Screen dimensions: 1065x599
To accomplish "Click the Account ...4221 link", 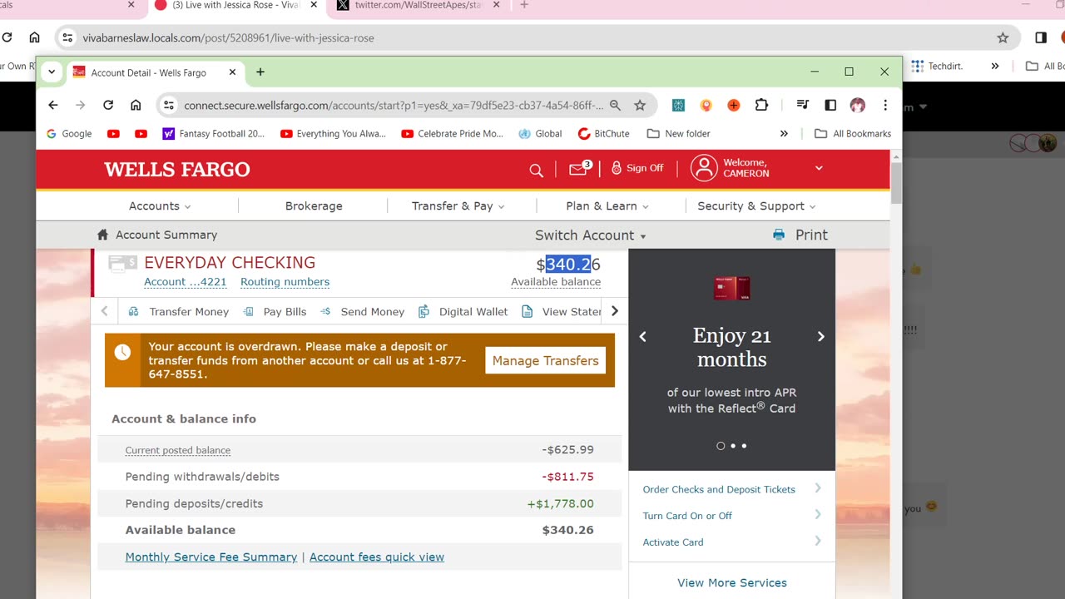I will tap(185, 282).
